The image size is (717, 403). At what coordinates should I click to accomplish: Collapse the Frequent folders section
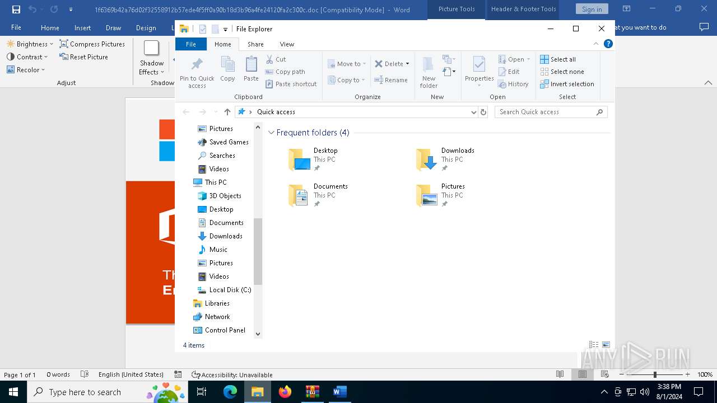271,133
